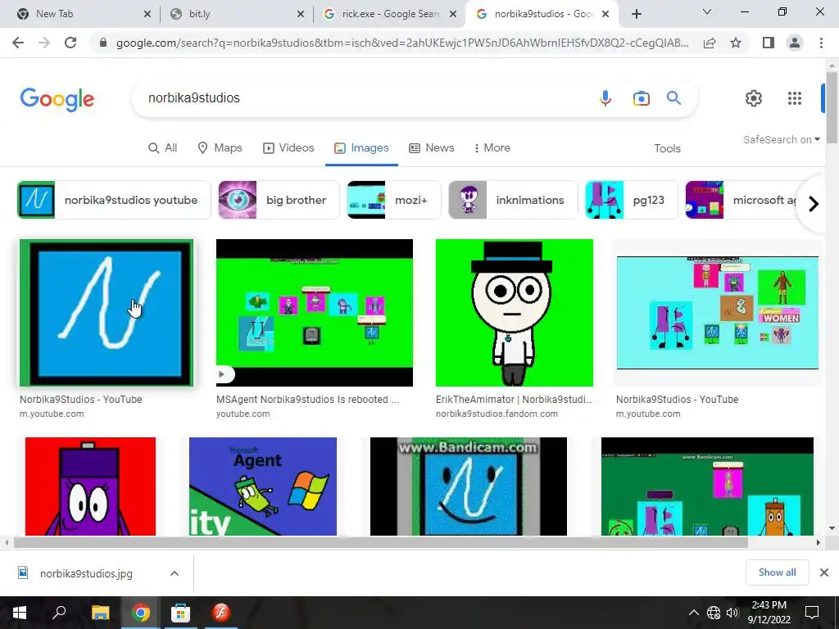
Task: Open Microsoft Store from the taskbar
Action: point(180,613)
